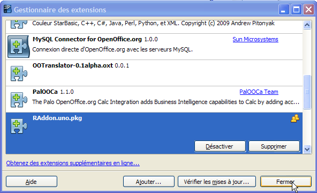This screenshot has width=317, height=193.
Task: Remove RAddon using the Supprimer button
Action: click(x=274, y=146)
